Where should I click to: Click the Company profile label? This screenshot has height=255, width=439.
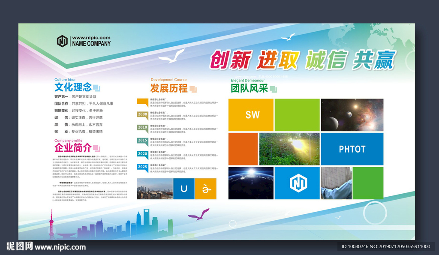68,141
